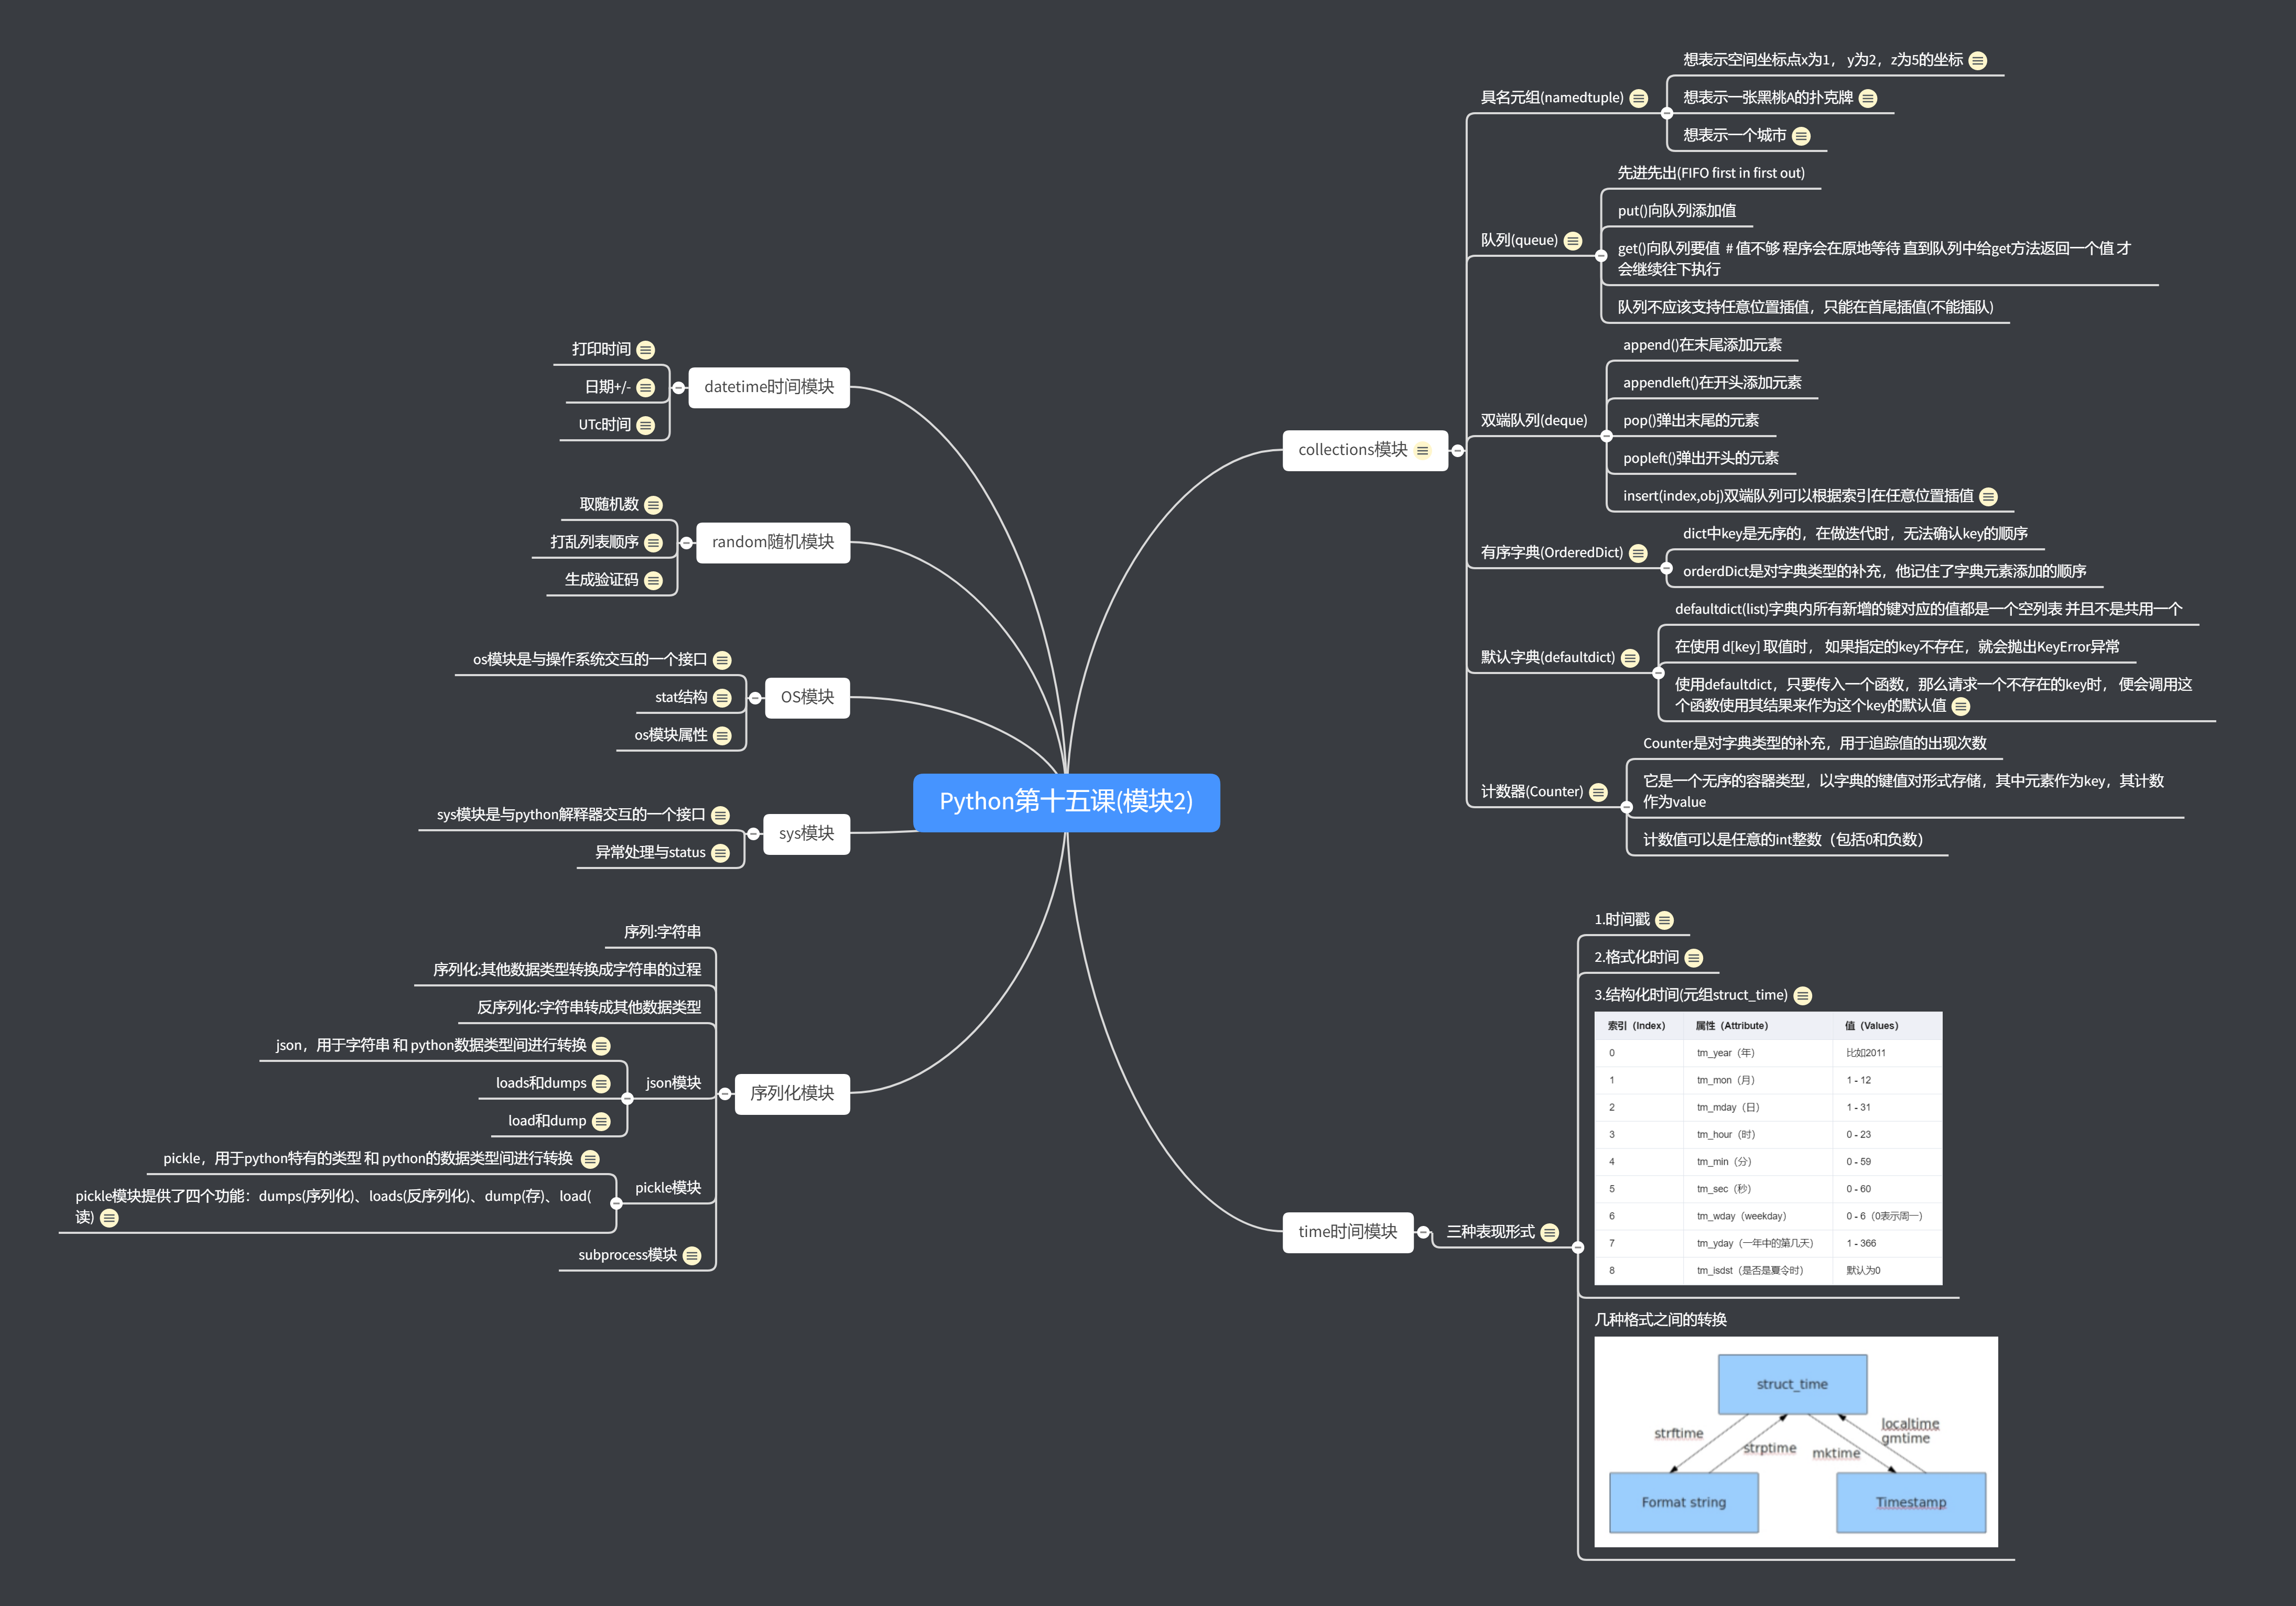2296x1606 pixels.
Task: Select the random随机模块 node
Action: [773, 542]
